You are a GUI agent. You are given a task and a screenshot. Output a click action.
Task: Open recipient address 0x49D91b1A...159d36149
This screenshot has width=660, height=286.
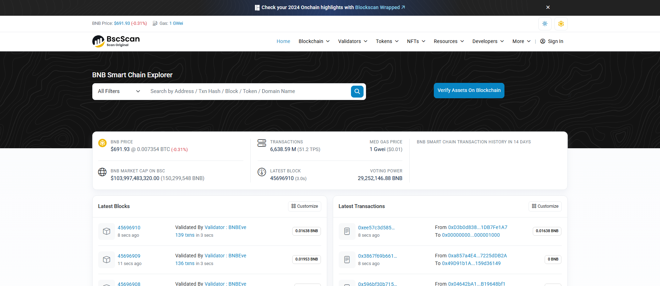point(471,263)
